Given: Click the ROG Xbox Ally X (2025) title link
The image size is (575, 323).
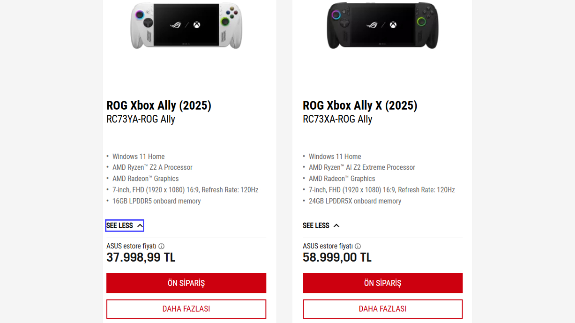Looking at the screenshot, I should coord(360,105).
